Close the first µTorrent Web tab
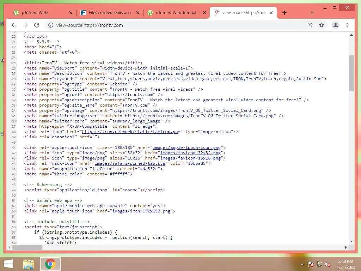Viewport: 361px width, 271px height. (71, 13)
